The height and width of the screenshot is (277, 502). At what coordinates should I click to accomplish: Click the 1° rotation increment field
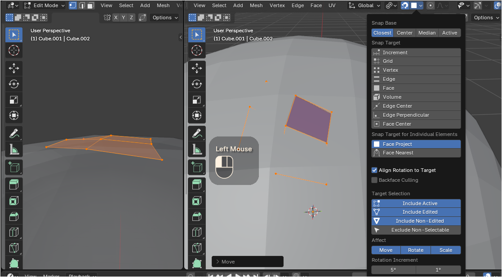coord(439,270)
